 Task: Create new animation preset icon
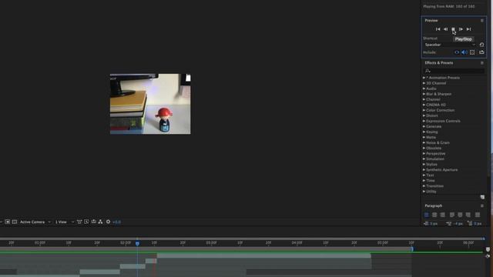482,197
